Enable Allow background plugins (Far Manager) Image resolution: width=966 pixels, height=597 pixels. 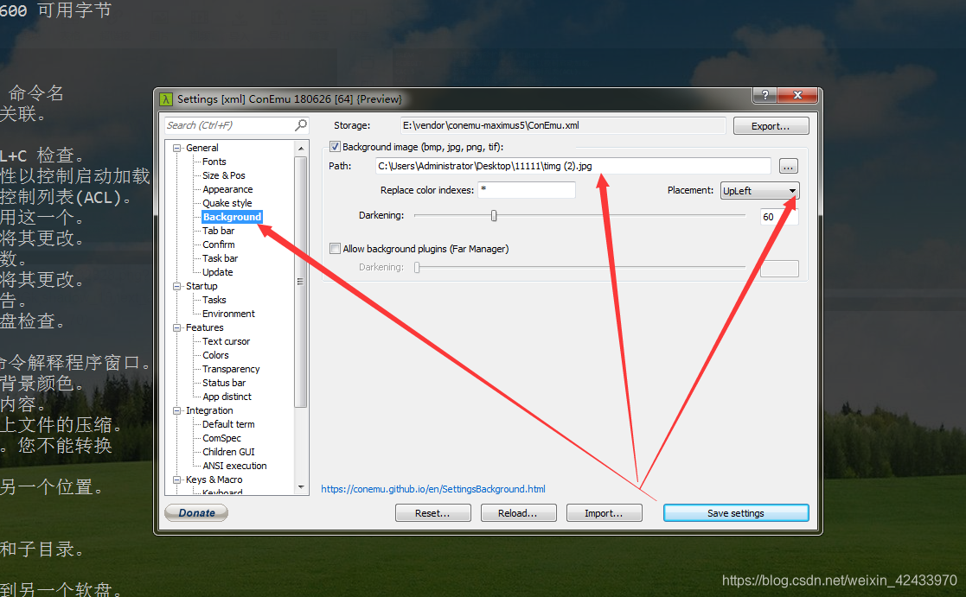pos(335,249)
